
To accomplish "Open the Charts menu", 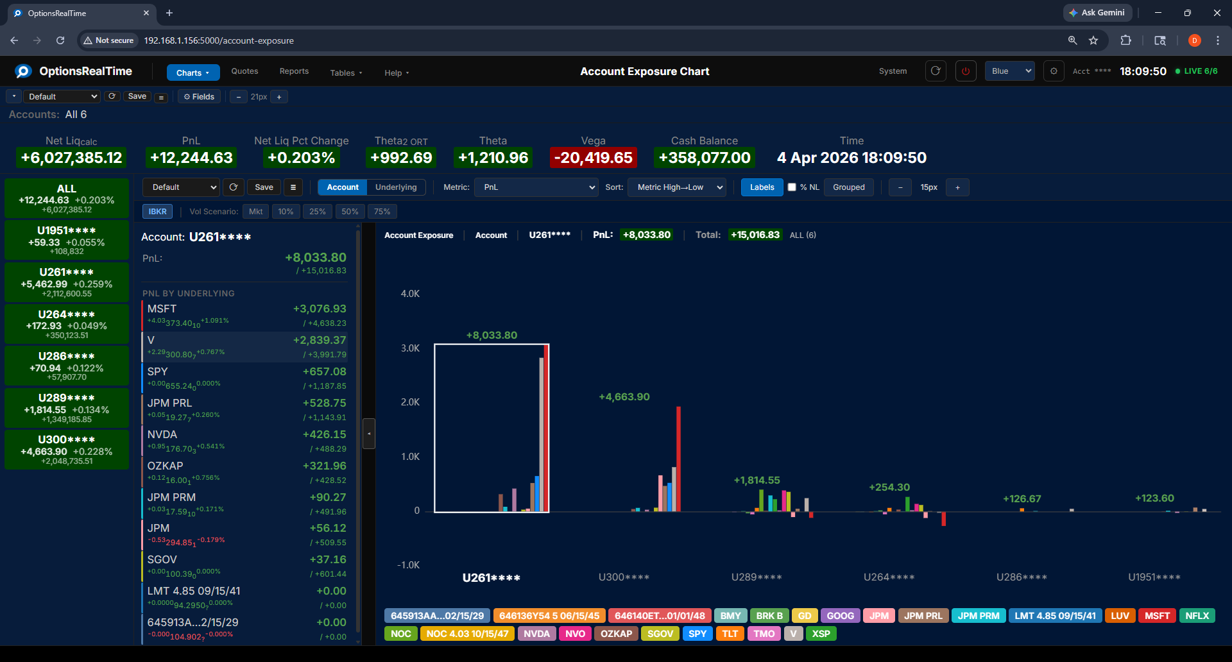I will (x=193, y=72).
